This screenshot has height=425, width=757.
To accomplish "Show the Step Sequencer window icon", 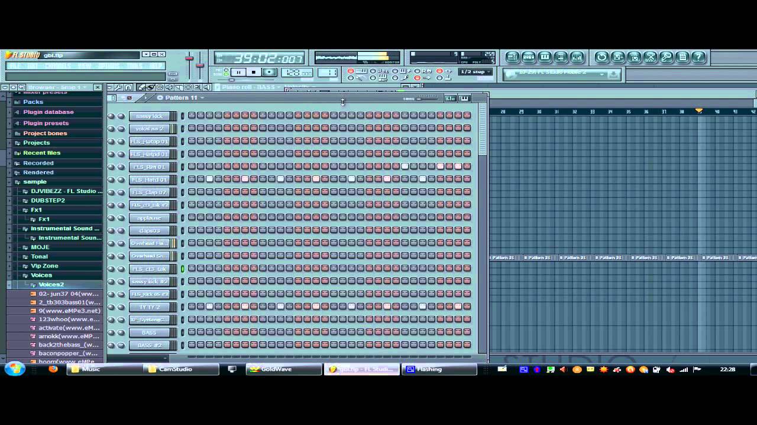I will 529,57.
